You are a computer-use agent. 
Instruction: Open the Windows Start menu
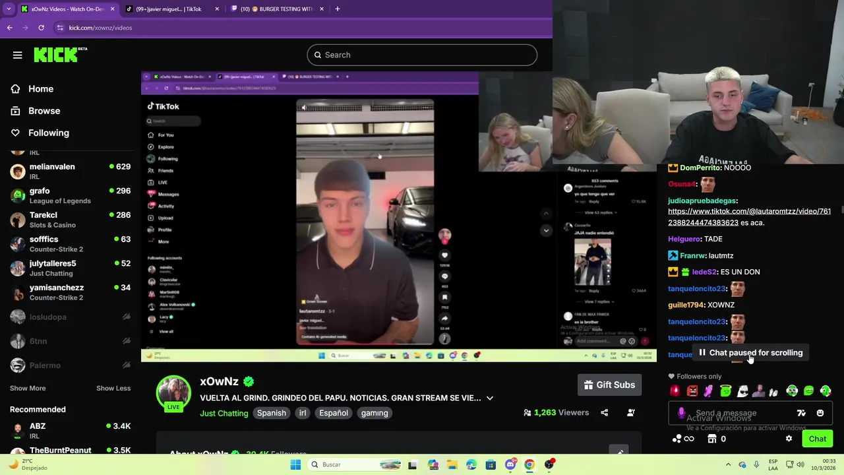(x=295, y=464)
